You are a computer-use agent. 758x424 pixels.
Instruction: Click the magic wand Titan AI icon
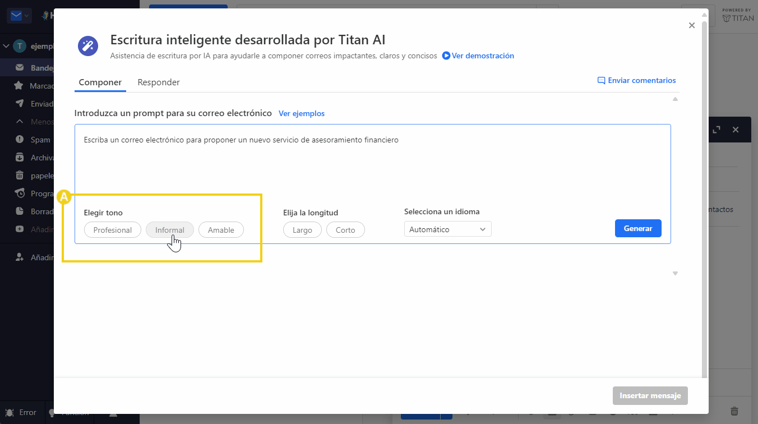coord(88,45)
